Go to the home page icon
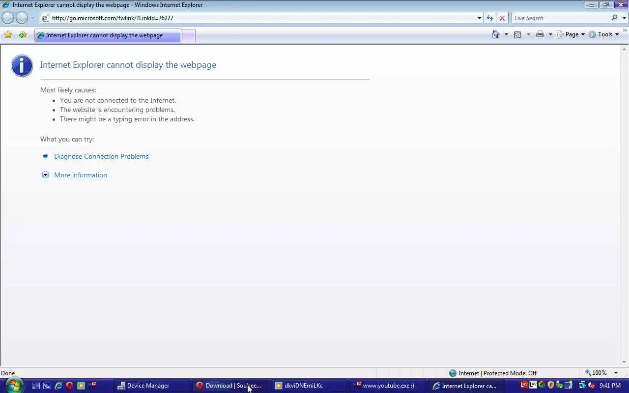 tap(496, 34)
